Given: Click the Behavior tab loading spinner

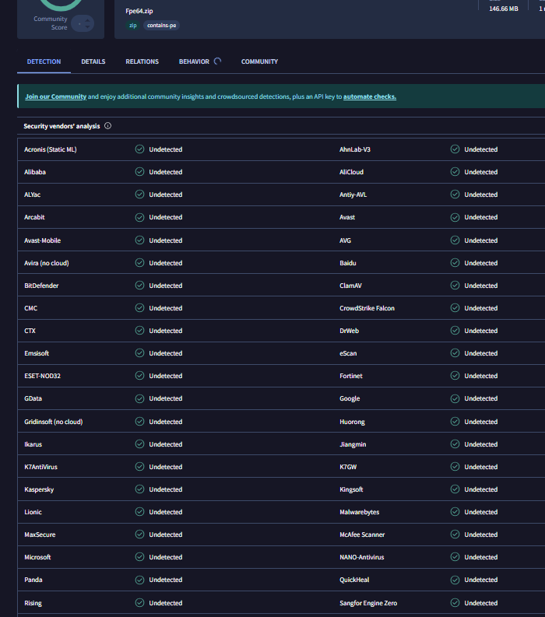Looking at the screenshot, I should click(x=217, y=61).
